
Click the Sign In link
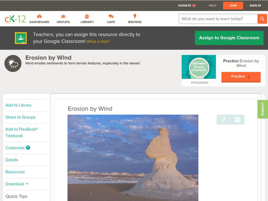point(255,6)
